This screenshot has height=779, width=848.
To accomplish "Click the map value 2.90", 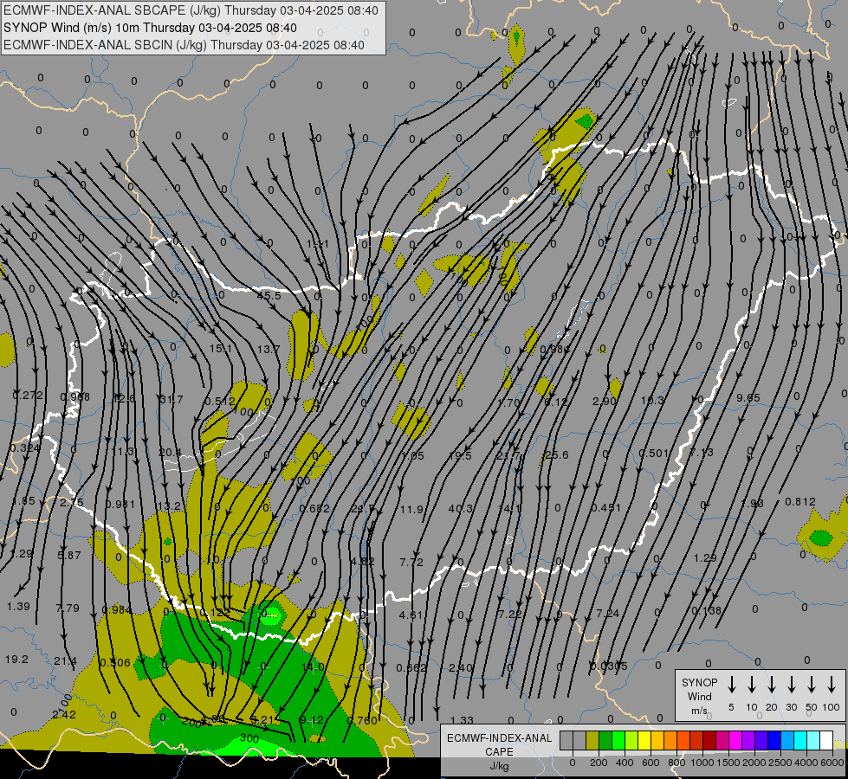I will coord(604,401).
